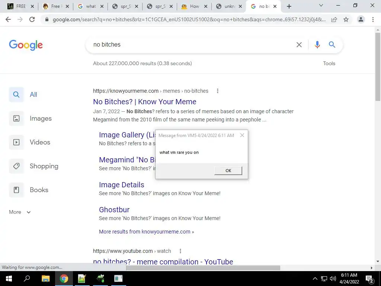Open a new tab with plus button

pyautogui.click(x=289, y=6)
